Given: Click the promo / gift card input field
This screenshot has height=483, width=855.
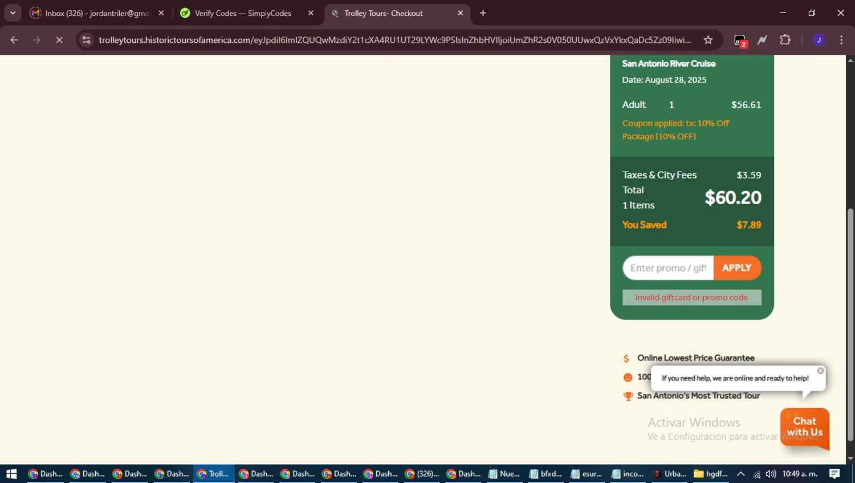Looking at the screenshot, I should point(668,268).
